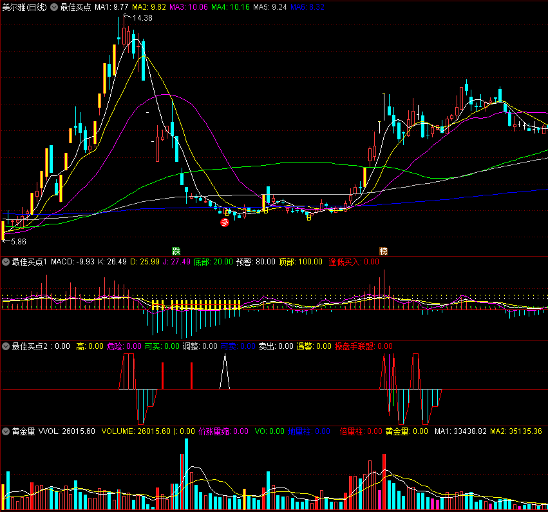Expand the 最佳买点 main chart indicator dropdown

click(x=54, y=7)
